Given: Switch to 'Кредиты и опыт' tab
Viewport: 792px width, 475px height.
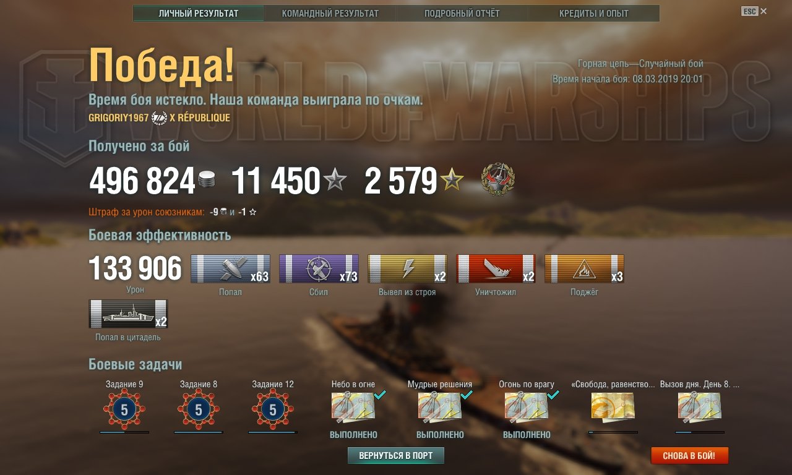Looking at the screenshot, I should [594, 14].
